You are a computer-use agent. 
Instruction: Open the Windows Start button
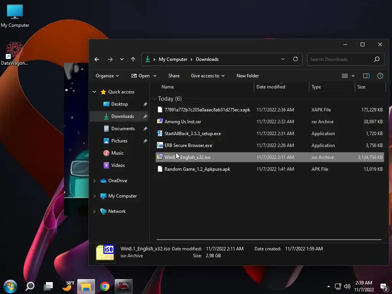(x=10, y=286)
